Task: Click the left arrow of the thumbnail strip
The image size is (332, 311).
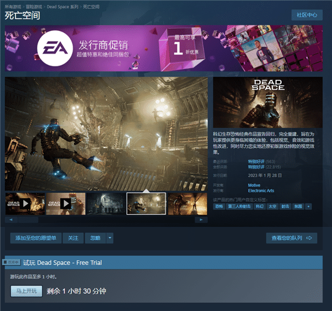Action: [x=11, y=220]
